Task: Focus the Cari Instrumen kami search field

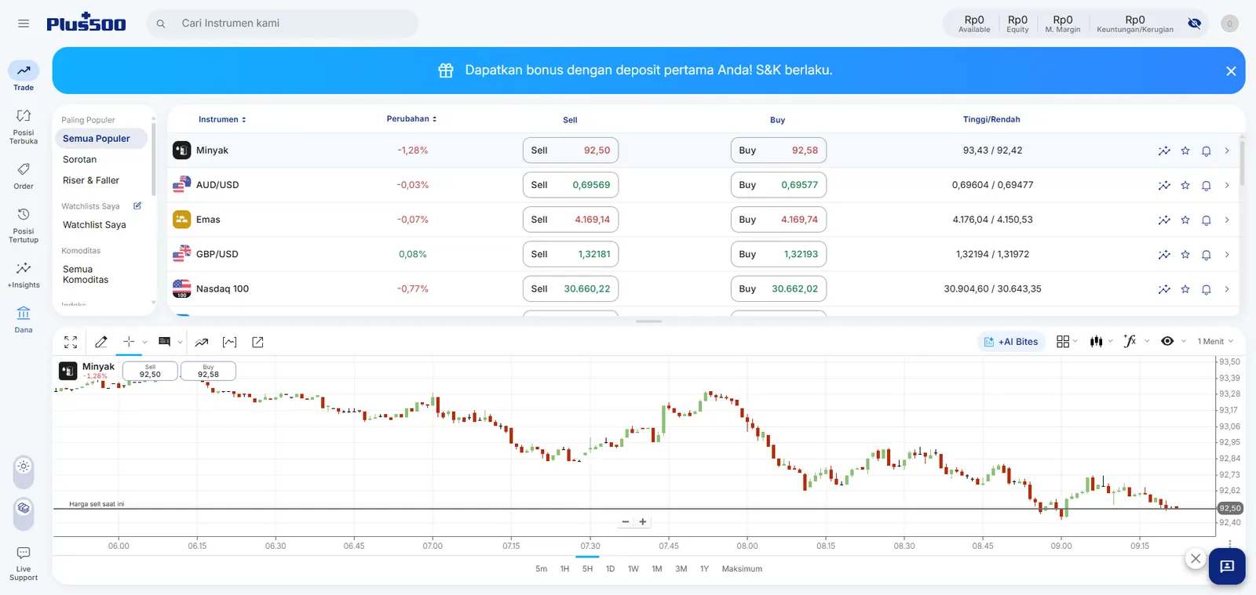Action: pyautogui.click(x=283, y=24)
